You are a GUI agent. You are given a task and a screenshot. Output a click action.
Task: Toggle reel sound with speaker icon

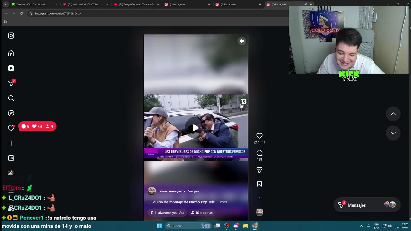tap(242, 41)
